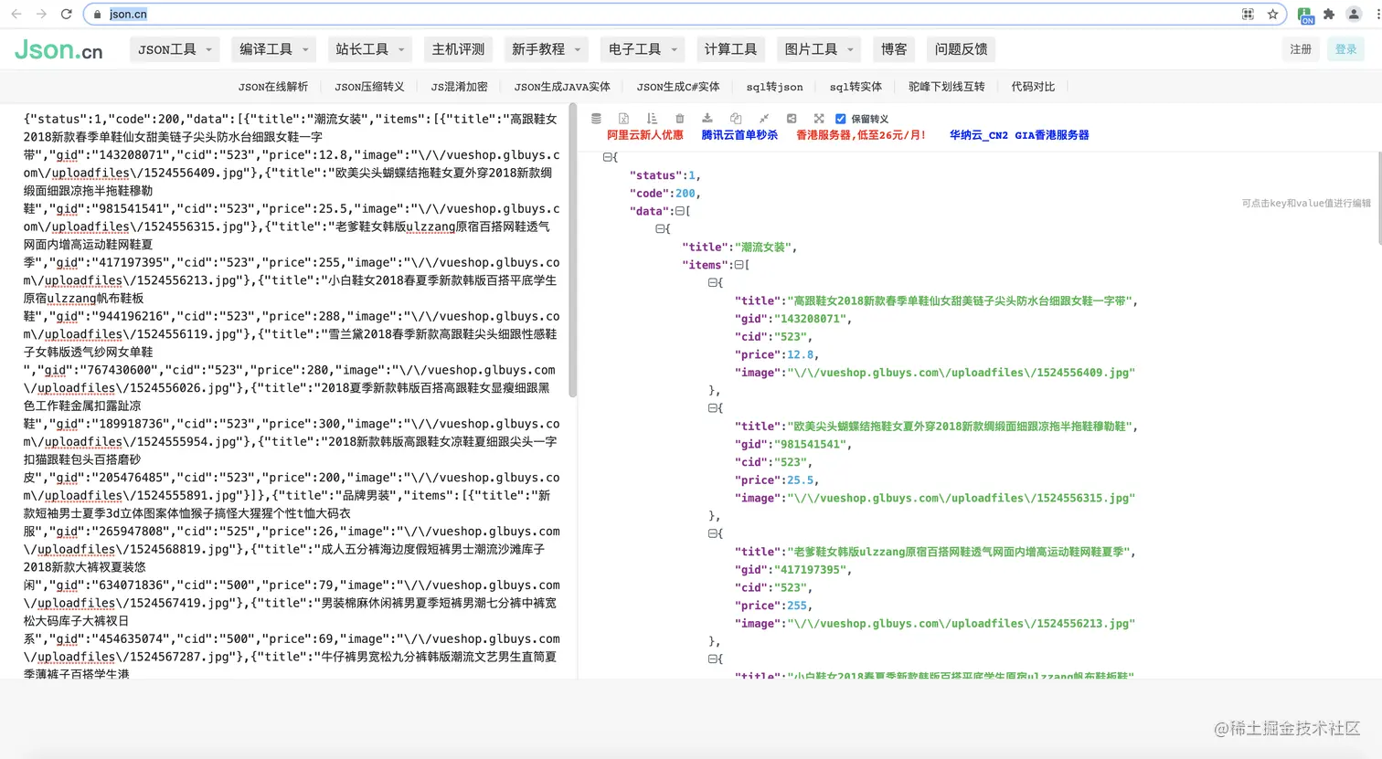Click the "price" value 255

[797, 606]
